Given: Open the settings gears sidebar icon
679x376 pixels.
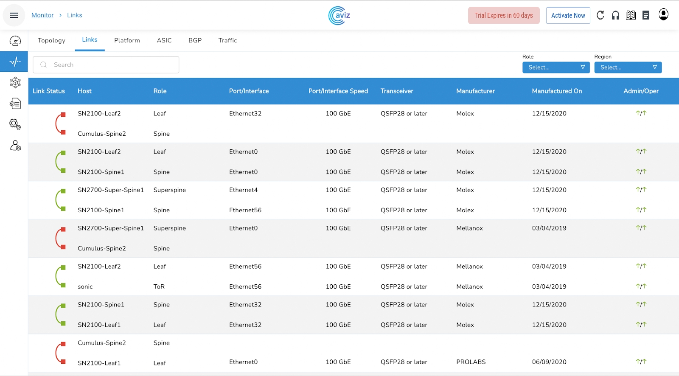Looking at the screenshot, I should pyautogui.click(x=15, y=124).
